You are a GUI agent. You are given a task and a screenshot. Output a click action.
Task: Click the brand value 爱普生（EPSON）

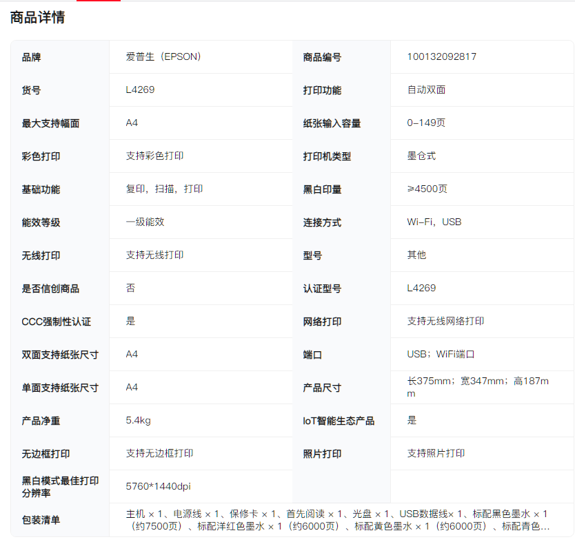[x=163, y=56]
